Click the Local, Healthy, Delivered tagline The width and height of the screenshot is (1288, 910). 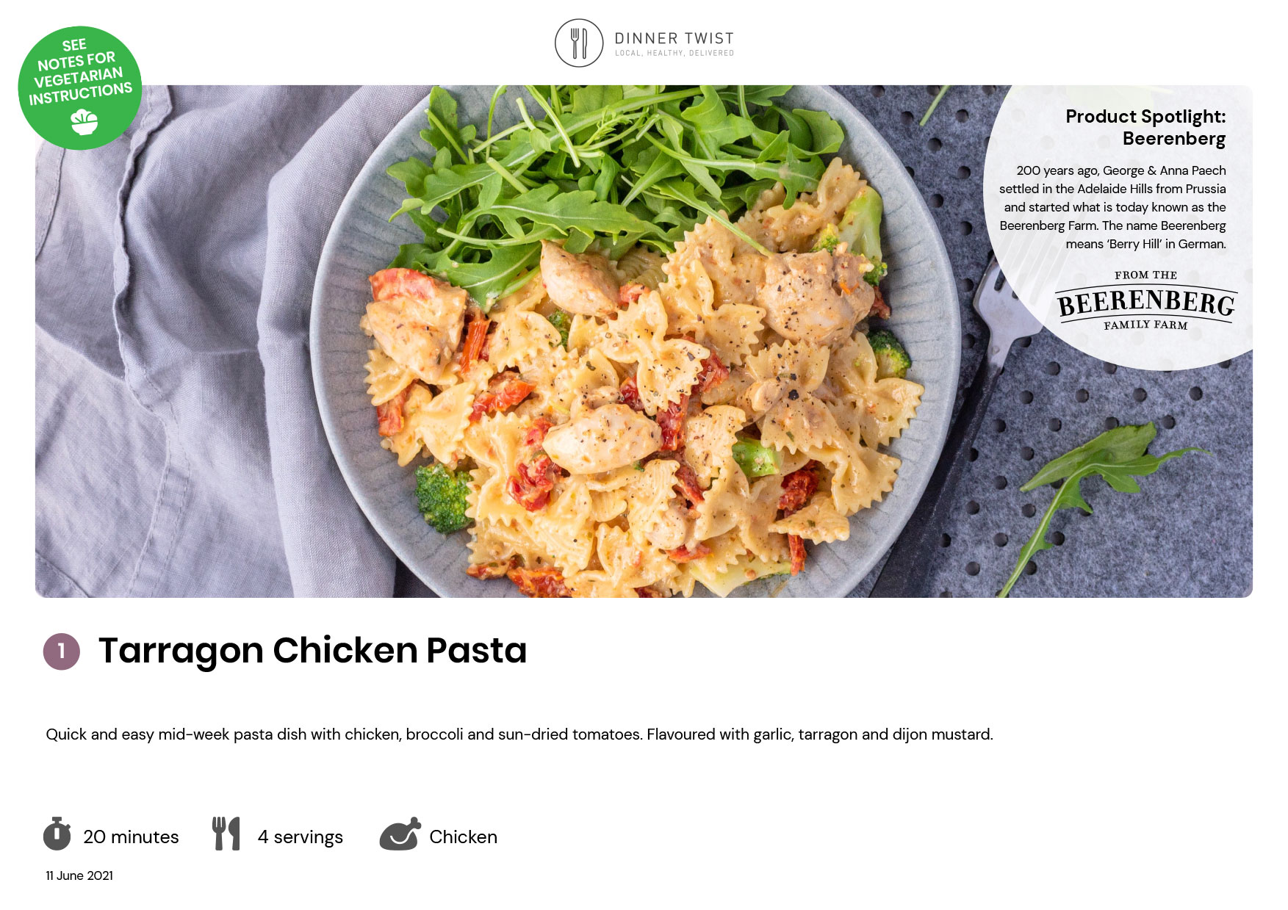pos(674,53)
